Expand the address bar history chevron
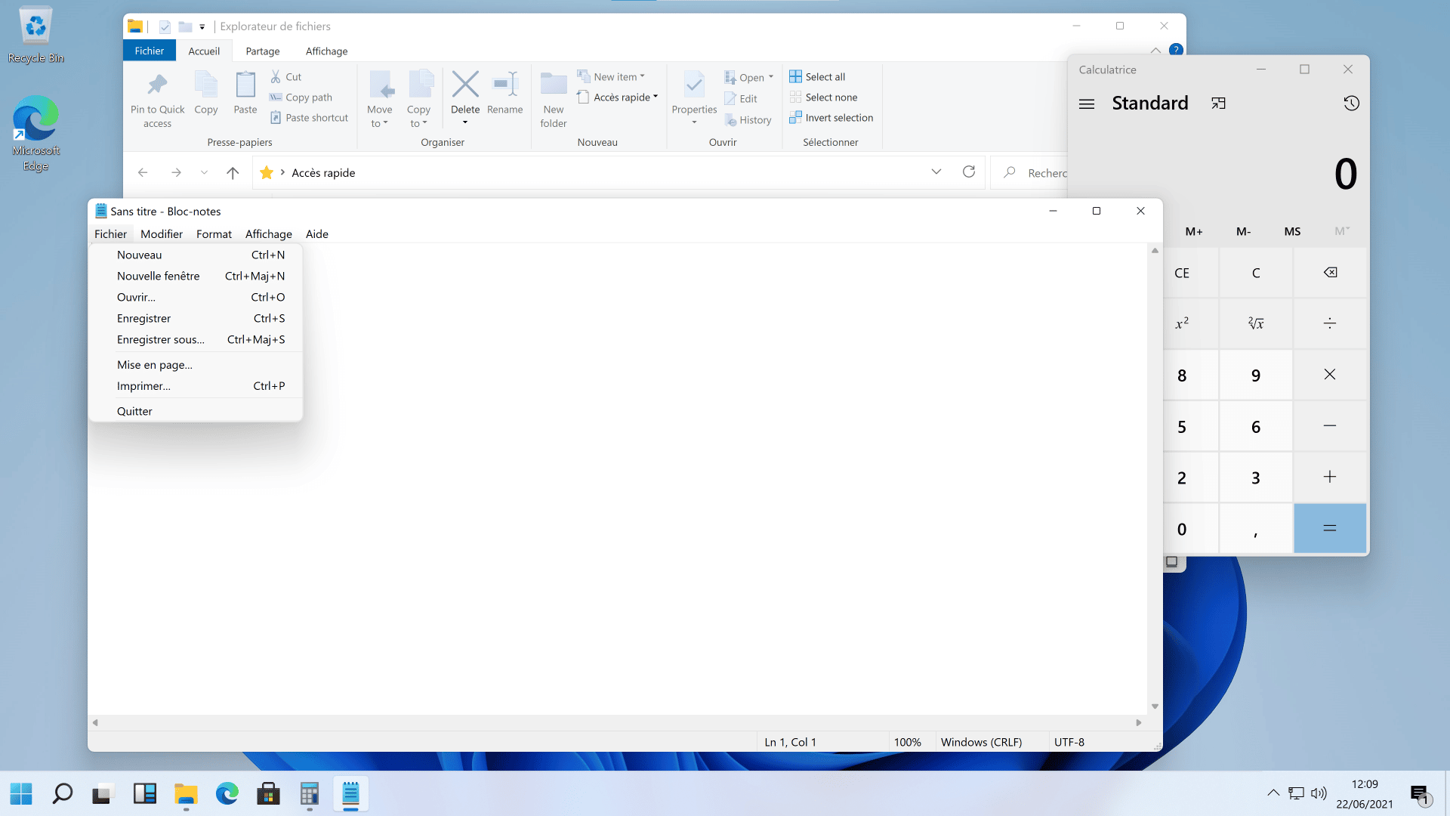Viewport: 1450px width, 816px height. point(936,172)
